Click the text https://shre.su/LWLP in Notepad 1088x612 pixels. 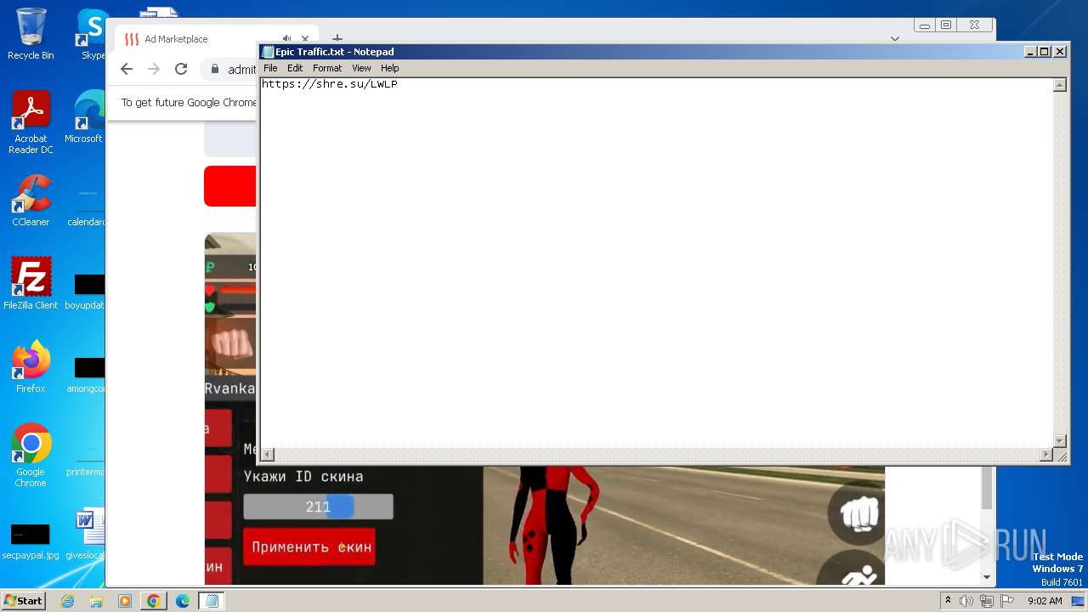click(x=329, y=84)
